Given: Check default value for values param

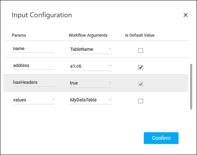Looking at the screenshot, I should pyautogui.click(x=141, y=101).
